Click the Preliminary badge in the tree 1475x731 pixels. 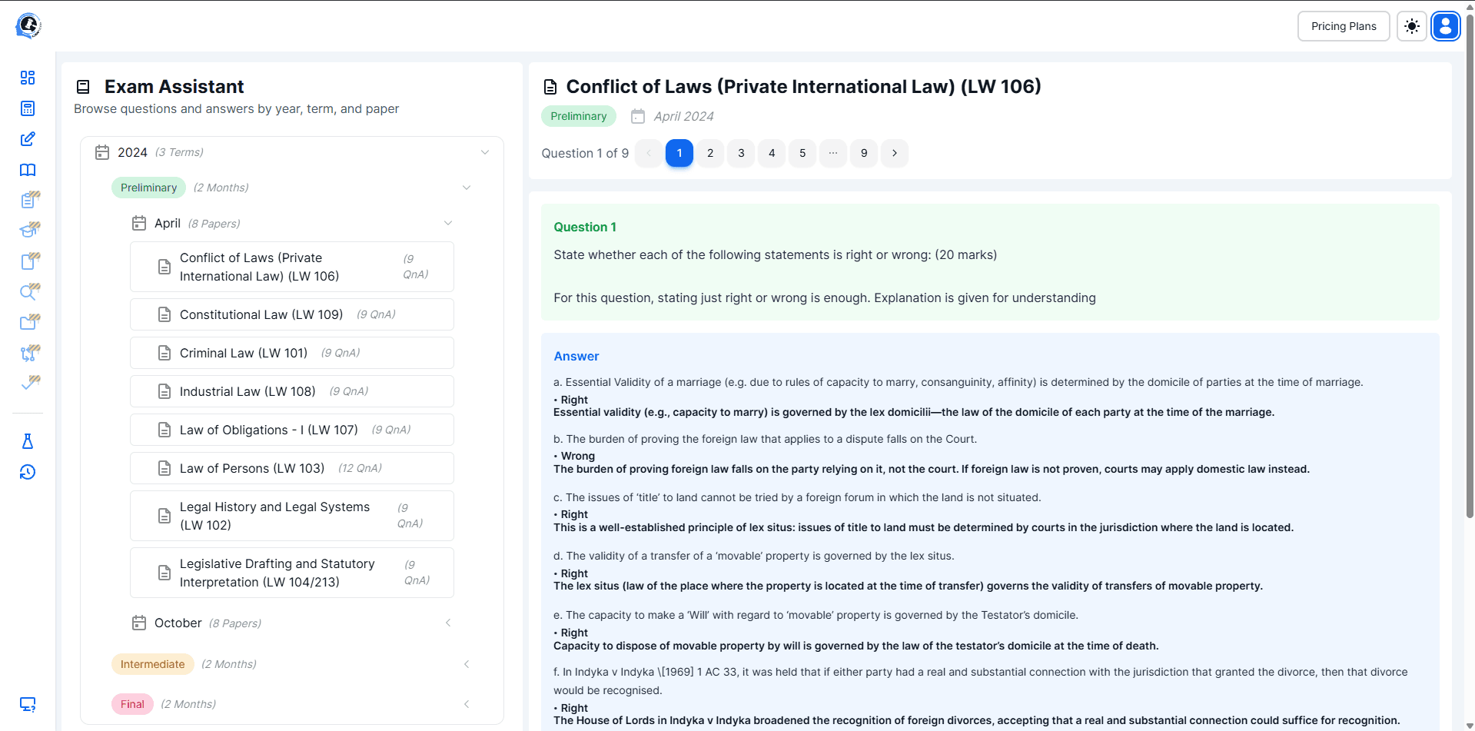tap(148, 188)
